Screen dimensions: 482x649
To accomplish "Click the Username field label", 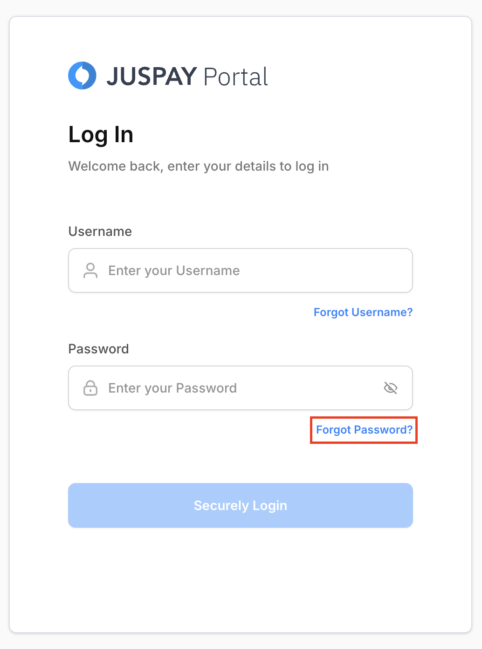I will (x=100, y=232).
